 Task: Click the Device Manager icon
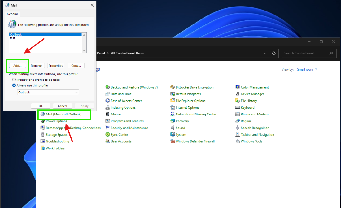click(x=238, y=94)
